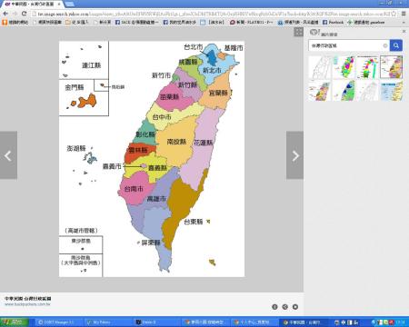Image resolution: width=409 pixels, height=327 pixels.
Task: Open the thumbnail grid view icon
Action: click(298, 32)
